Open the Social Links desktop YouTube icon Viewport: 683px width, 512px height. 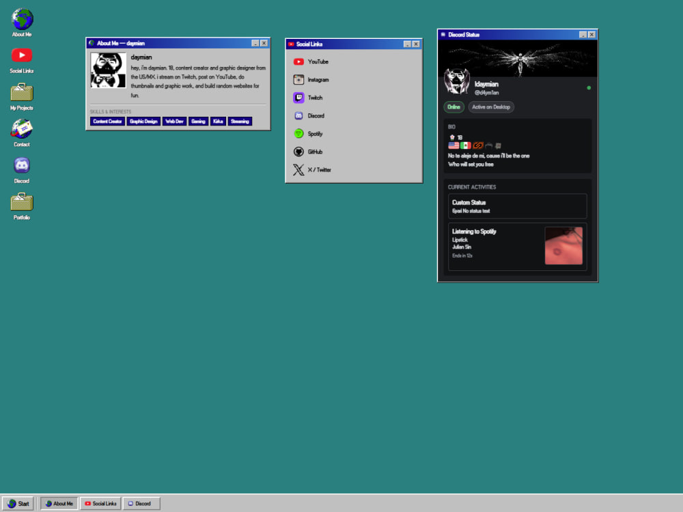[x=22, y=55]
